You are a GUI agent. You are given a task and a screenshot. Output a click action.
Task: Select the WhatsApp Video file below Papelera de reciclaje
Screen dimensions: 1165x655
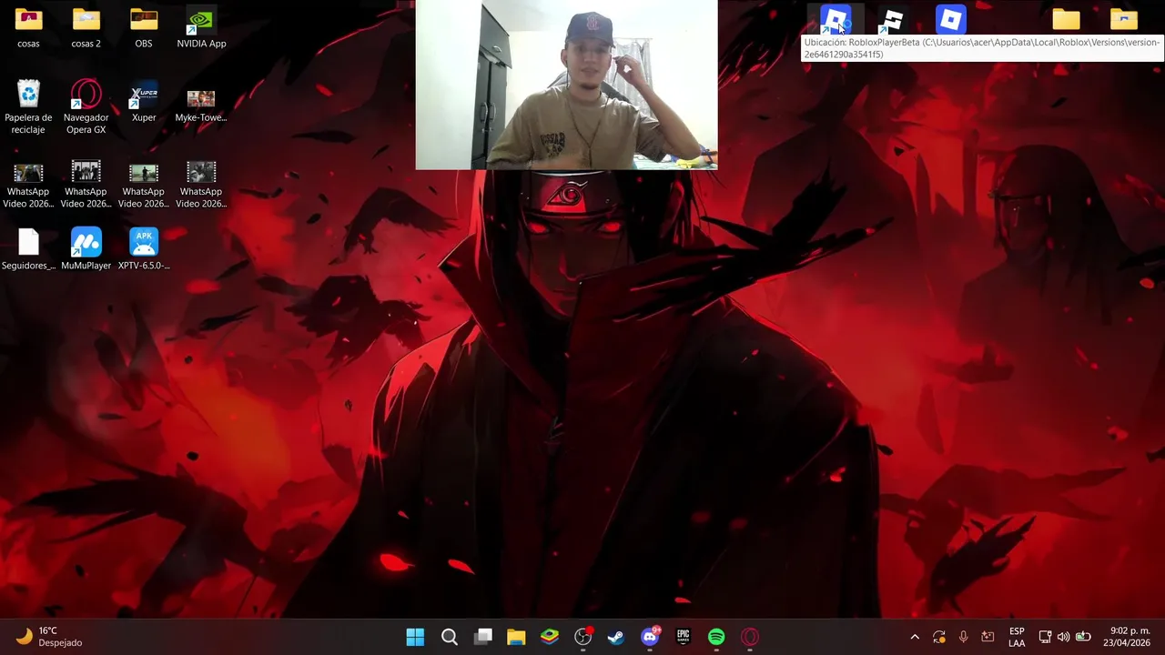28,184
